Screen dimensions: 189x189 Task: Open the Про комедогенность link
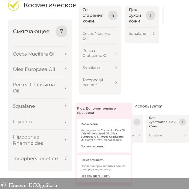pos(95,176)
